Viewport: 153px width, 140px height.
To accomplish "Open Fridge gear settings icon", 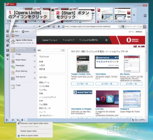I will coord(34,55).
